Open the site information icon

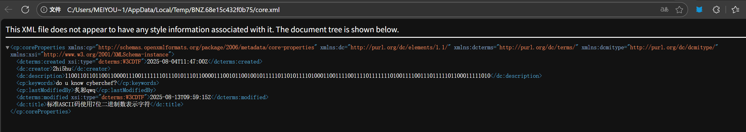44,10
